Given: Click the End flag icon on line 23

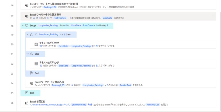Looking at the screenshot, I should tap(31, 73).
